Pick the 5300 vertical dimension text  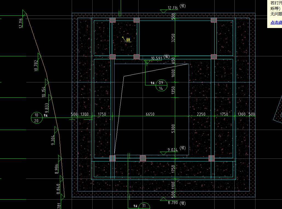pos(173,129)
